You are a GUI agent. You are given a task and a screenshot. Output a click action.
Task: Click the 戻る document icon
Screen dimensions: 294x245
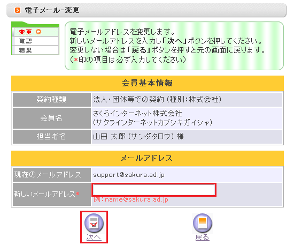pos(203,223)
